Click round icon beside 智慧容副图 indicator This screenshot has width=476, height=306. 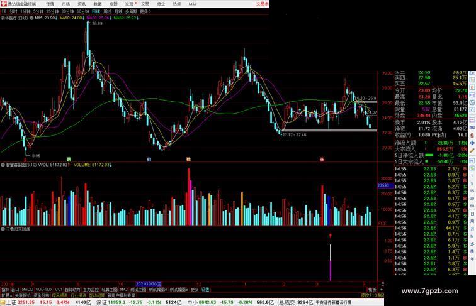pyautogui.click(x=3, y=165)
